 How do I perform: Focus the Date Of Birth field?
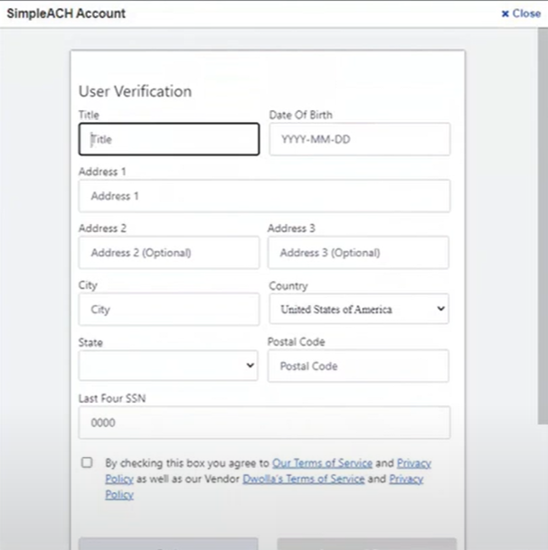[360, 139]
